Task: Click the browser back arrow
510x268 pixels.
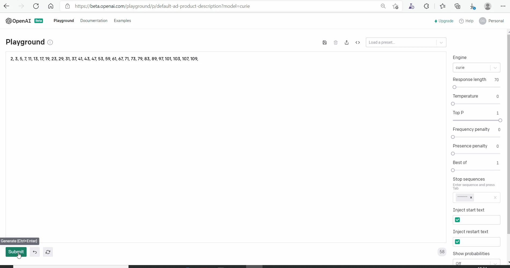Action: coord(6,6)
